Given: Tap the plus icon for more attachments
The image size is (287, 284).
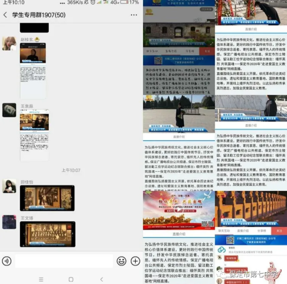Looking at the screenshot, I should click(x=135, y=261).
